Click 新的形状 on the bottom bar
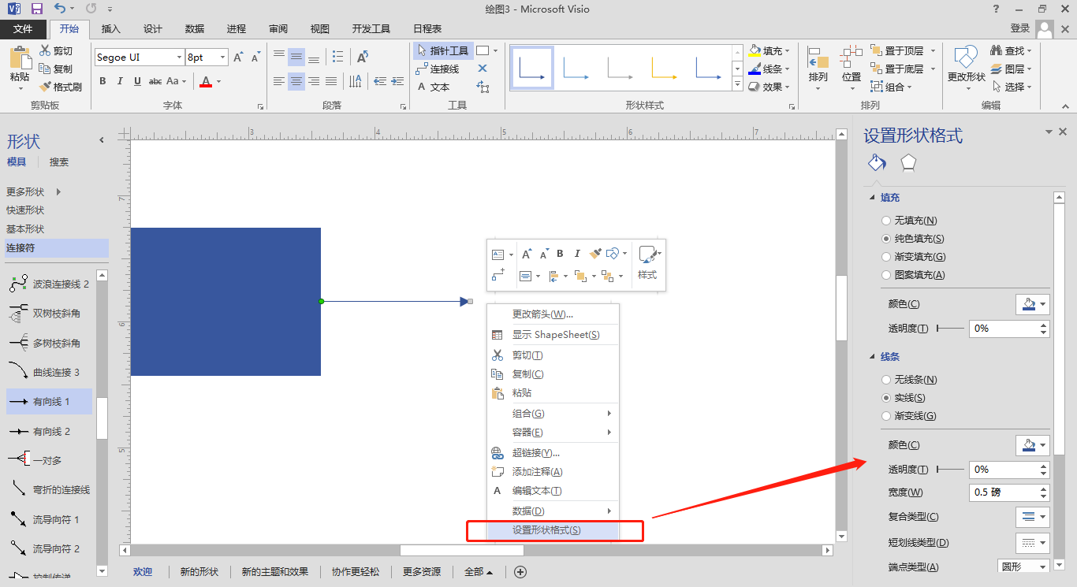Viewport: 1077px width, 587px height. (x=199, y=572)
